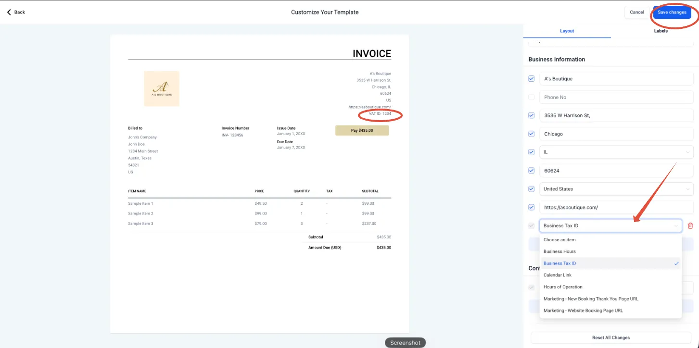Uncheck the 3535 W Harrison St address checkbox
Screen dimensions: 699x348
click(x=532, y=115)
